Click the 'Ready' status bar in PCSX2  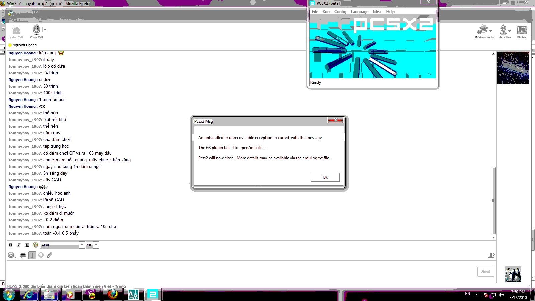(x=373, y=82)
